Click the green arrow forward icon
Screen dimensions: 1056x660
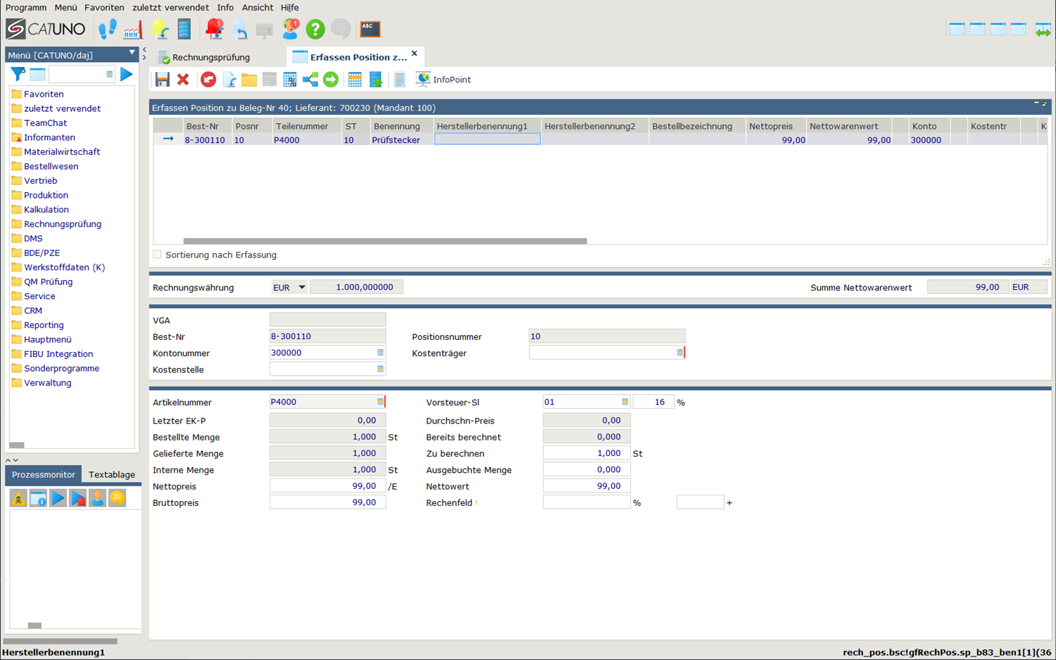click(x=331, y=80)
